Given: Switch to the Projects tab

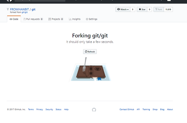Looking at the screenshot, I should click(56, 19).
